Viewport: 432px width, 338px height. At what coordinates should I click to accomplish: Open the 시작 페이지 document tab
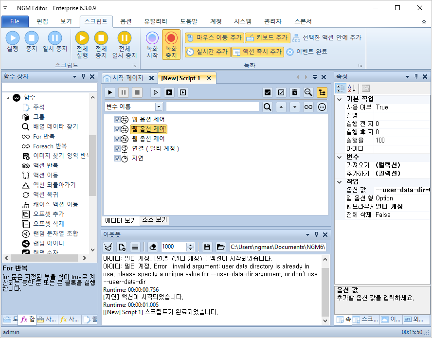coord(127,78)
